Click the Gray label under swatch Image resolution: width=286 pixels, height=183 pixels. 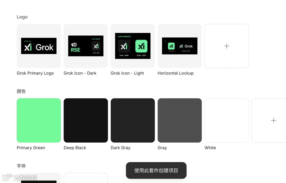[162, 148]
